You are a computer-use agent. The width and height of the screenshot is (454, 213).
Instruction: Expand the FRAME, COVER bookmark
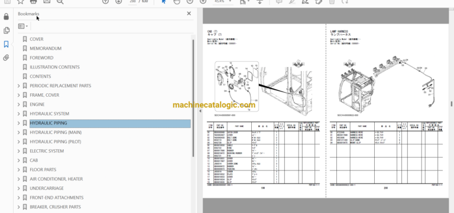[19, 95]
